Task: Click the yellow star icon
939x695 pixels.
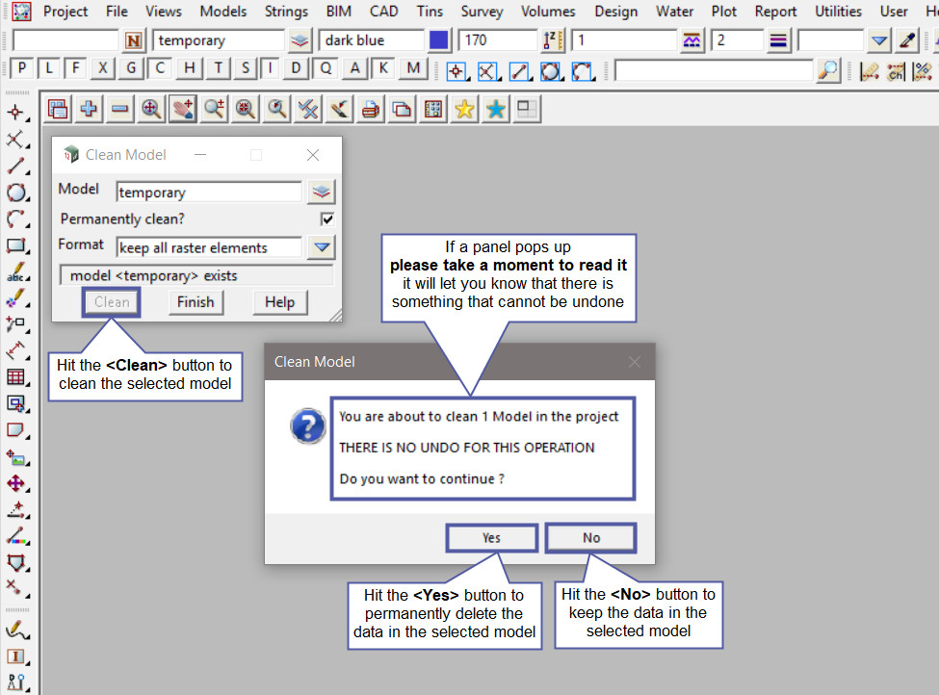Action: (x=464, y=110)
